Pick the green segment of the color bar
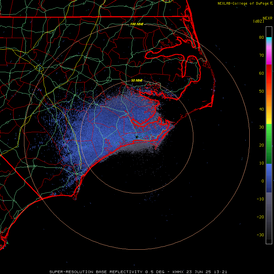The width and height of the screenshot is (274, 274). pos(269,144)
